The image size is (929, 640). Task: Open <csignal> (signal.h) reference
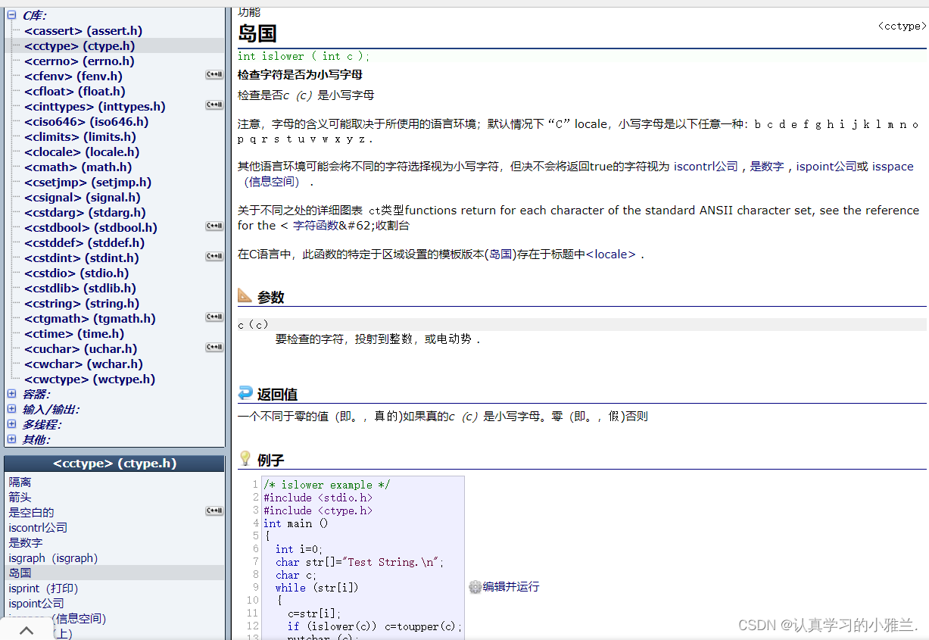pos(83,198)
